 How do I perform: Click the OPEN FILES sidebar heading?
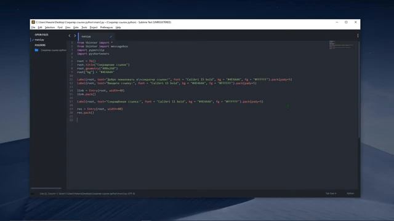tap(41, 34)
